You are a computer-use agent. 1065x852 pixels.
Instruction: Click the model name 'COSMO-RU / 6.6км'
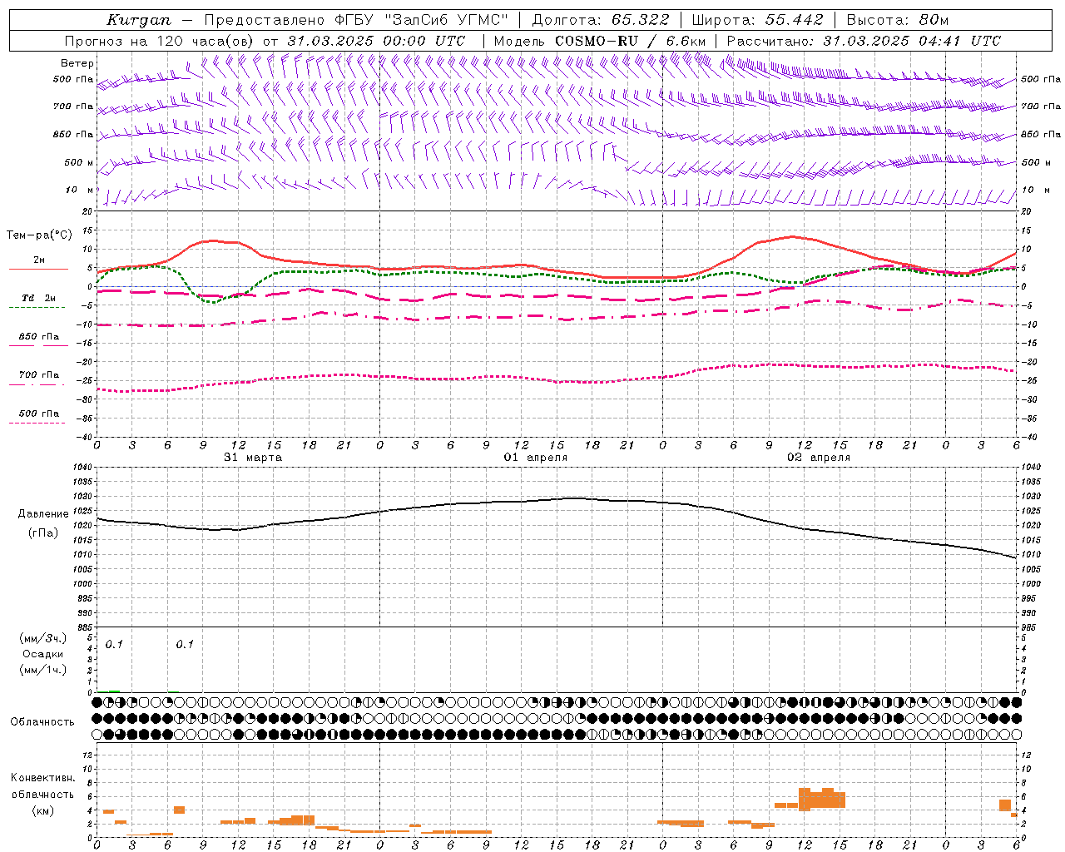tap(631, 41)
